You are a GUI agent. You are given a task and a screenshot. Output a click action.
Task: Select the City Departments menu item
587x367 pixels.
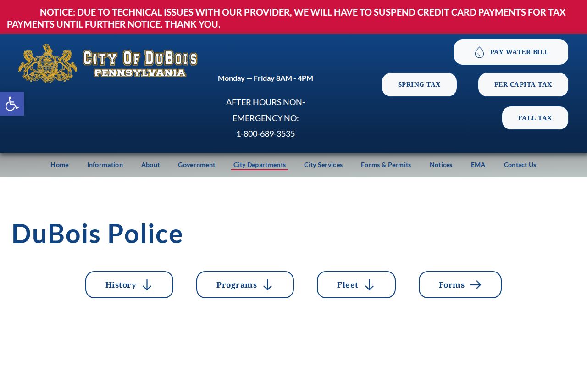[x=260, y=165]
